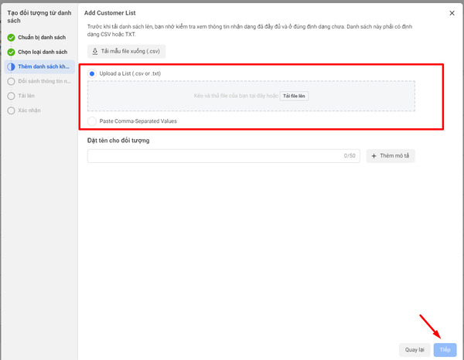Click empty circle icon beside Xác nhận step
The image size is (464, 360).
pos(11,110)
